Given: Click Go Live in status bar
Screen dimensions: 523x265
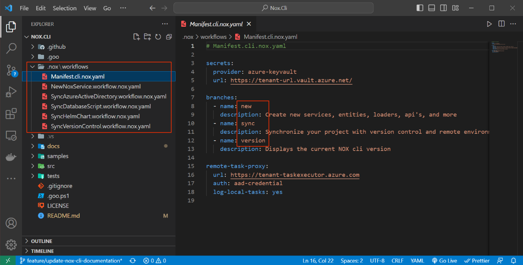Looking at the screenshot, I should click(x=444, y=261).
